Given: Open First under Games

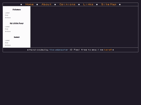Looking at the screenshot, I should tap(7, 43).
